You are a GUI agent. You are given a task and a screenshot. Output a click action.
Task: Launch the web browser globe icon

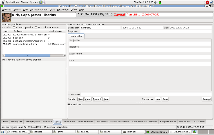pyautogui.click(x=41, y=2)
